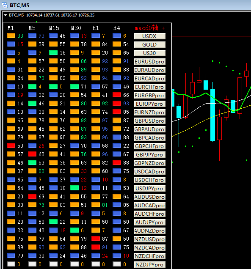Click the red H1 swatch in NZDUSDpro row
The image size is (251, 269).
(x=96, y=239)
